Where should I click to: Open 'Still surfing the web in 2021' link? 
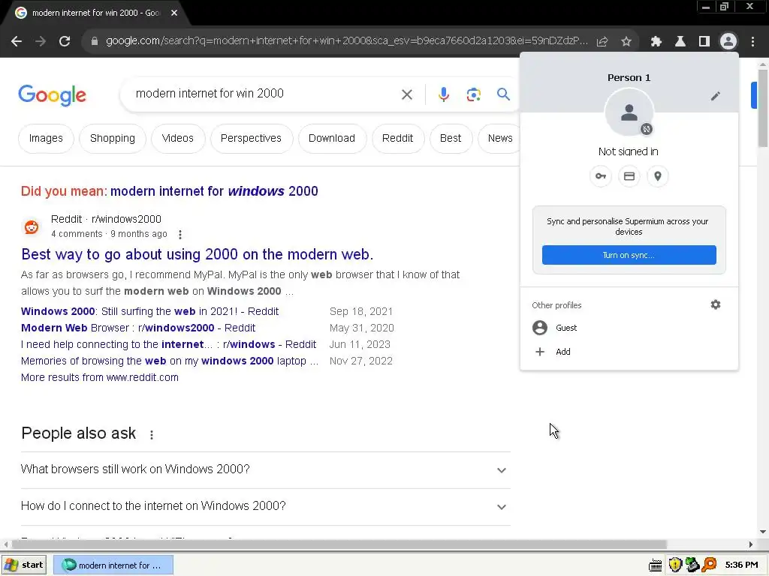[149, 311]
